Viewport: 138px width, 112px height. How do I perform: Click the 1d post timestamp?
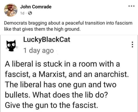pyautogui.click(x=22, y=13)
